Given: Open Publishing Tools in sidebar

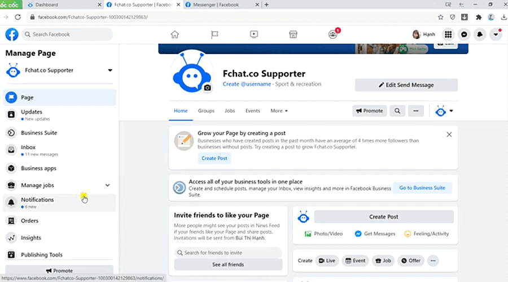Looking at the screenshot, I should 60,254.
